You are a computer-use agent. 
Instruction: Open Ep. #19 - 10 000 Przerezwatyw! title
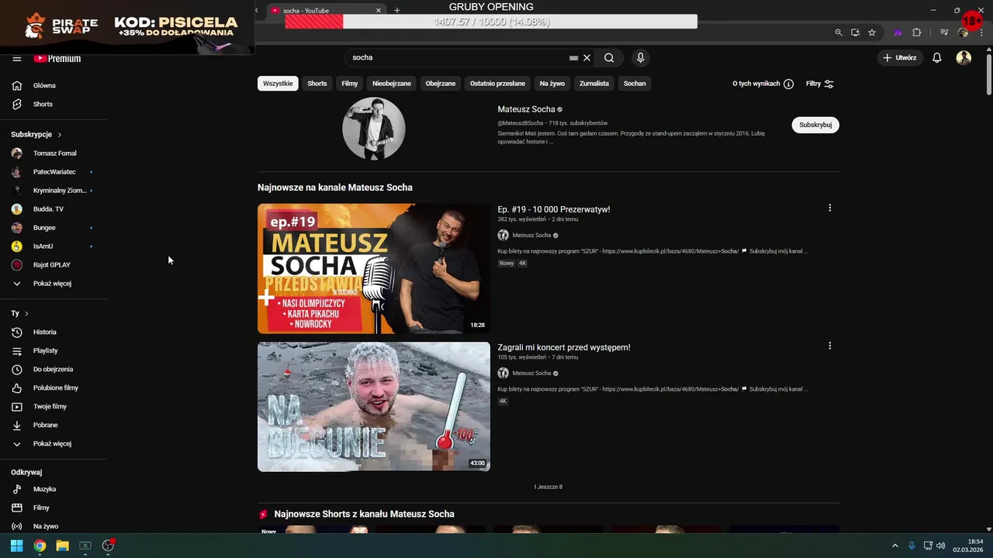[554, 209]
